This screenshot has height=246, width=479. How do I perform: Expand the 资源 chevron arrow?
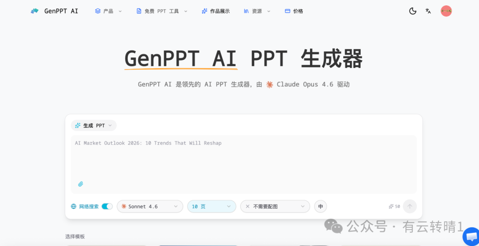(269, 11)
